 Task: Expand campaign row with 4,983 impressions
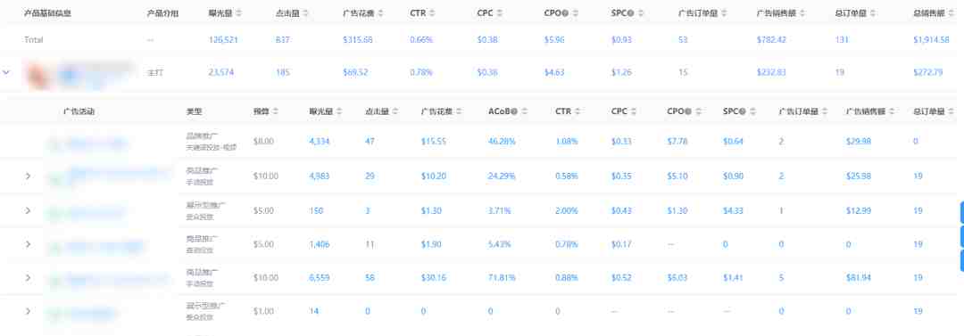pyautogui.click(x=28, y=176)
